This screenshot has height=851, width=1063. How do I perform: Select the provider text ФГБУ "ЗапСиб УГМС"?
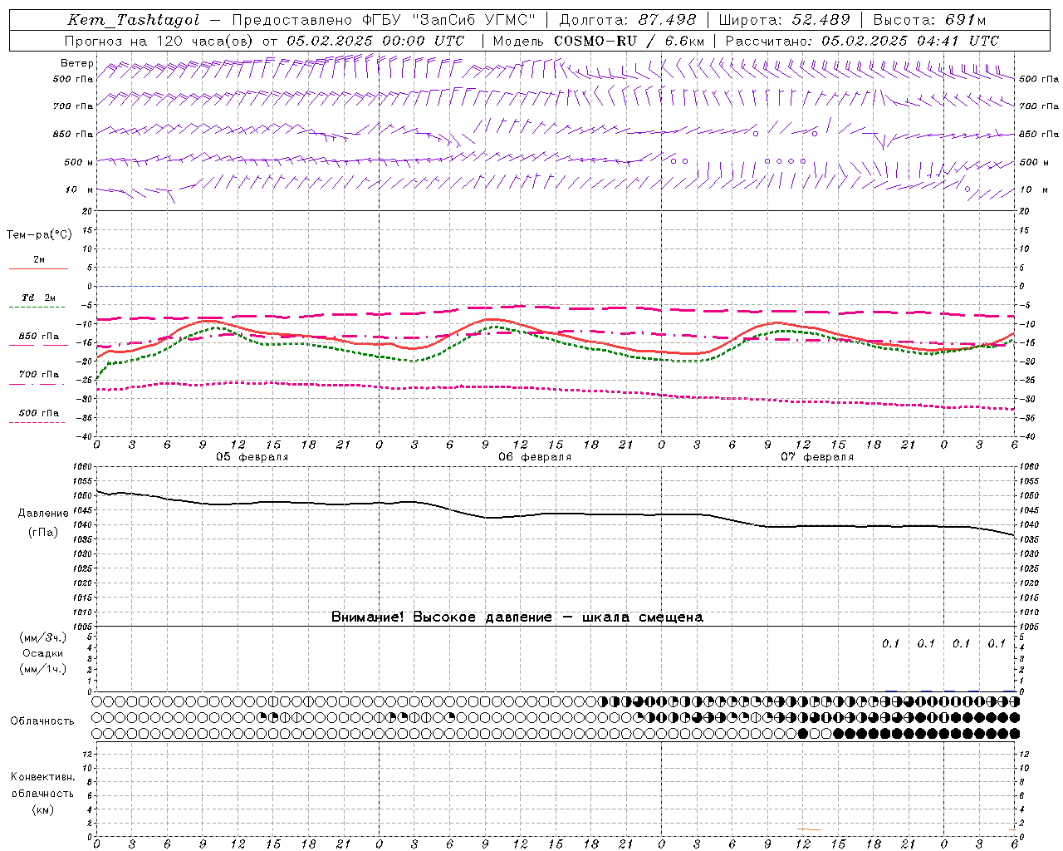tap(449, 20)
